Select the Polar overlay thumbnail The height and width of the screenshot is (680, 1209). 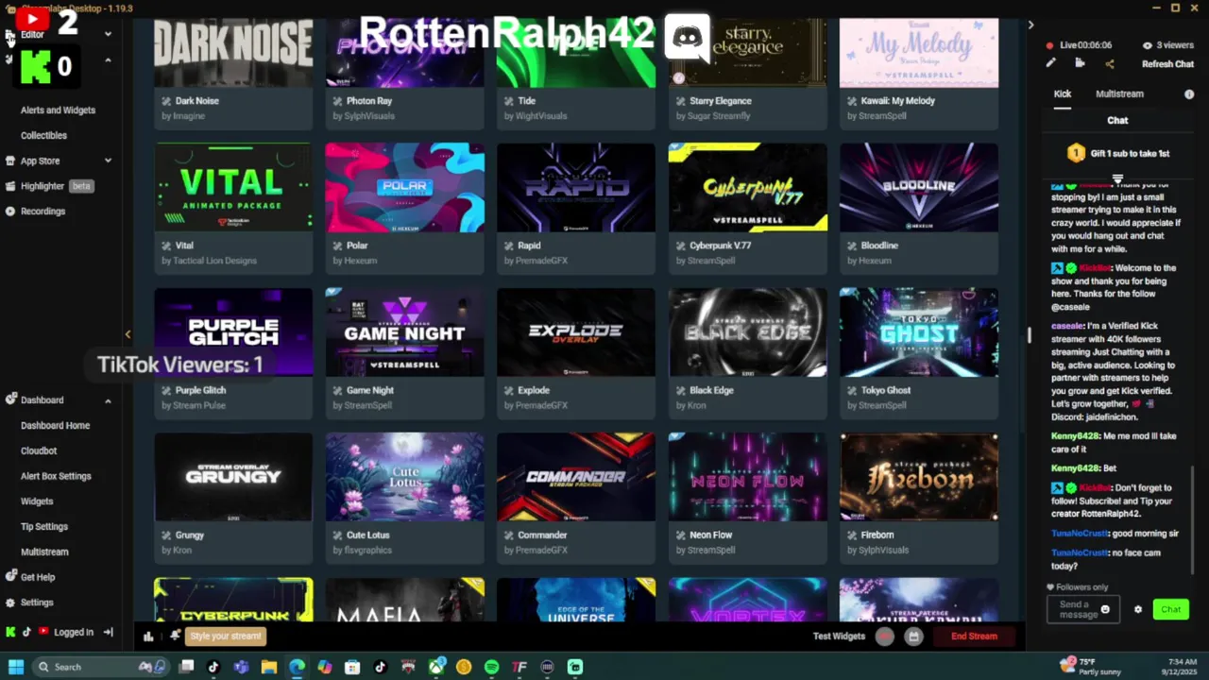click(405, 187)
